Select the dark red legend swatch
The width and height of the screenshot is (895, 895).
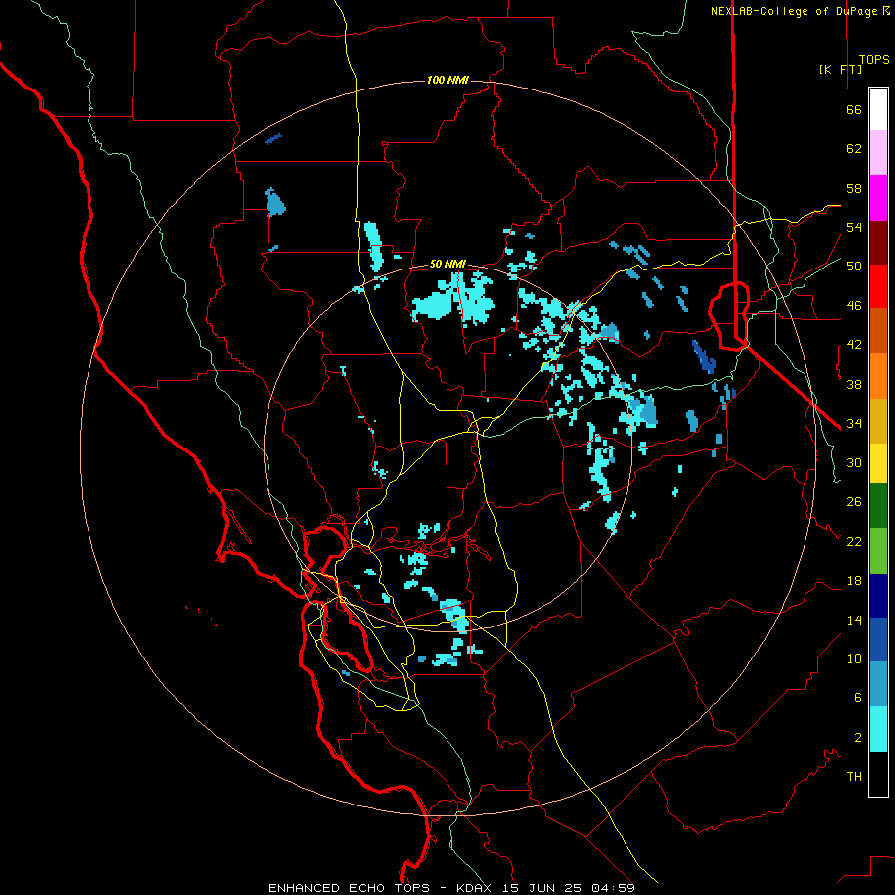pyautogui.click(x=878, y=243)
